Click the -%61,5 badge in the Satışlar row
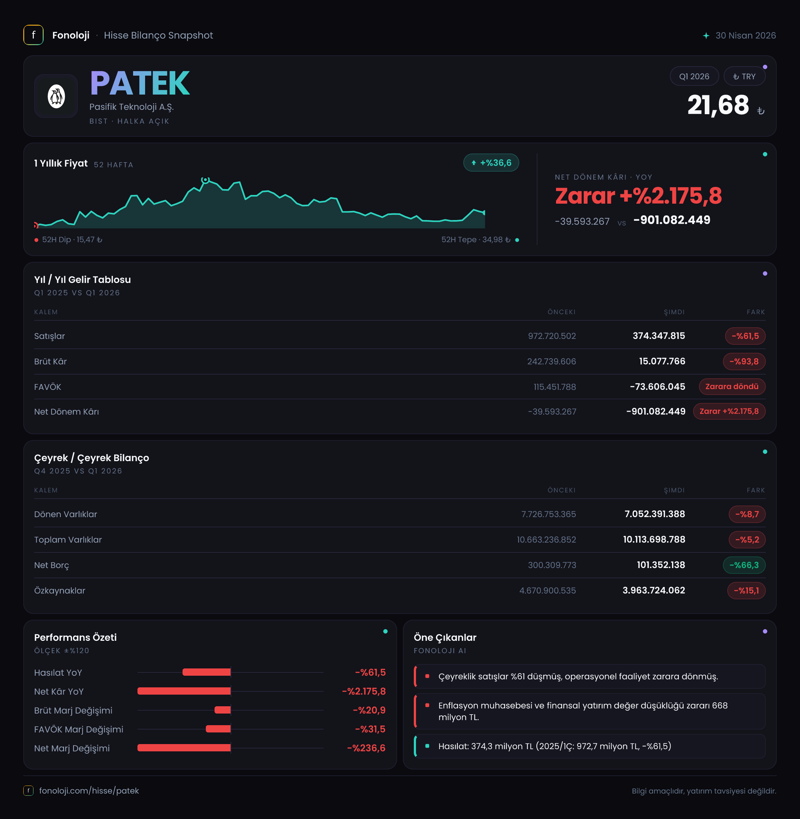This screenshot has height=819, width=800. (745, 336)
